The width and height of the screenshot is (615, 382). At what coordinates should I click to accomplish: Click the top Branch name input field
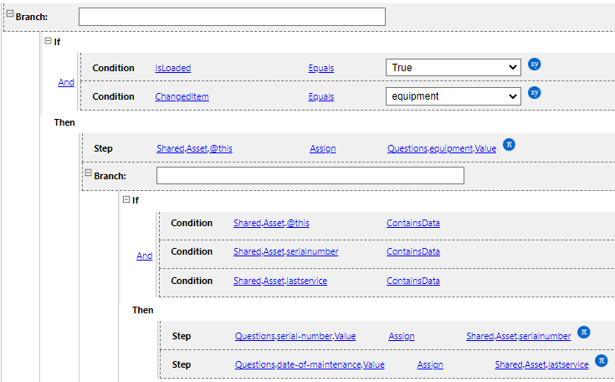[232, 17]
